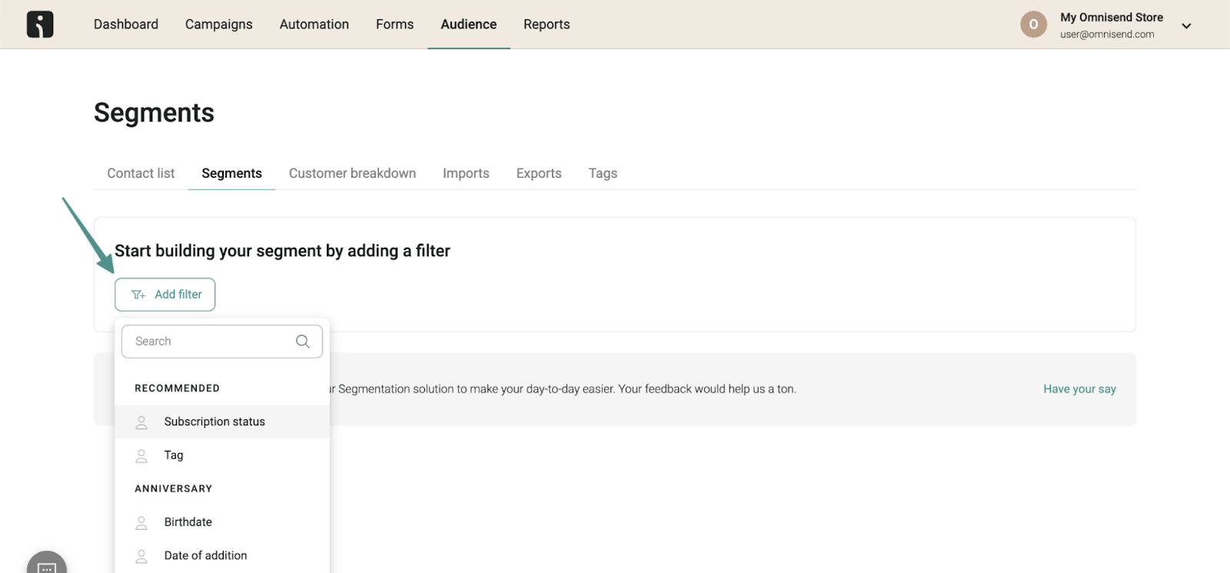Click the person icon beside Subscription status
The height and width of the screenshot is (573, 1230).
[141, 422]
